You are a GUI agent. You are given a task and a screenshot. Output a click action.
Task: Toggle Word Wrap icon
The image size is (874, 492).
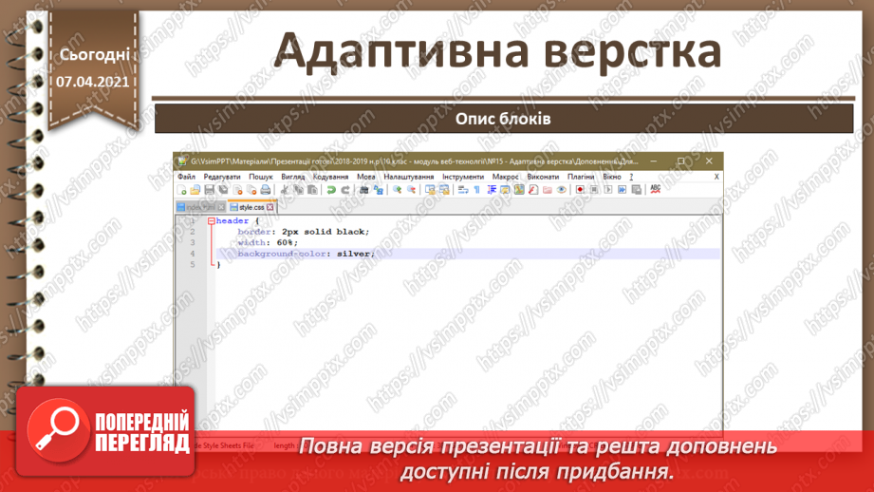point(463,190)
